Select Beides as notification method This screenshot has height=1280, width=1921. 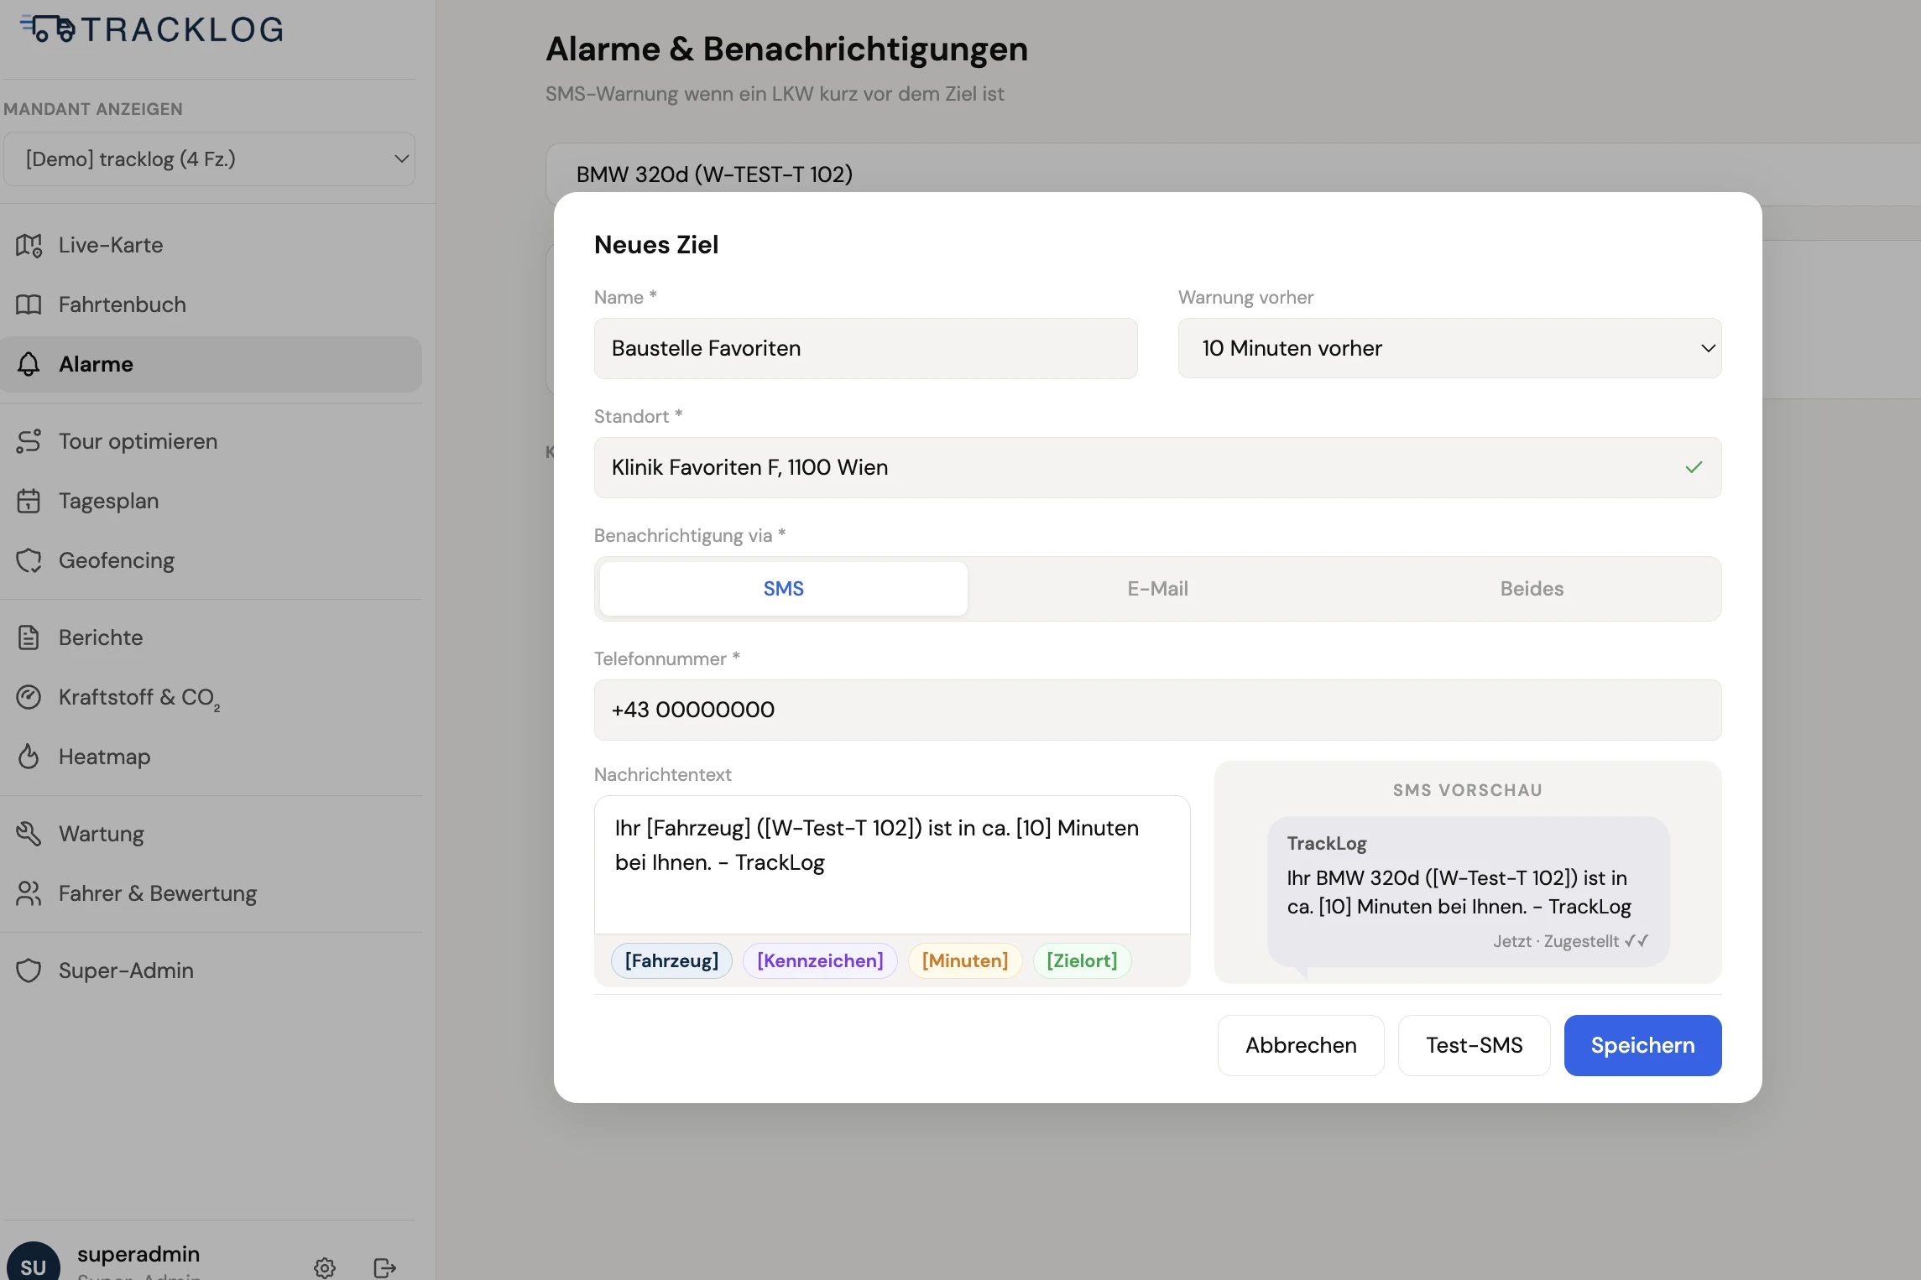[1532, 589]
